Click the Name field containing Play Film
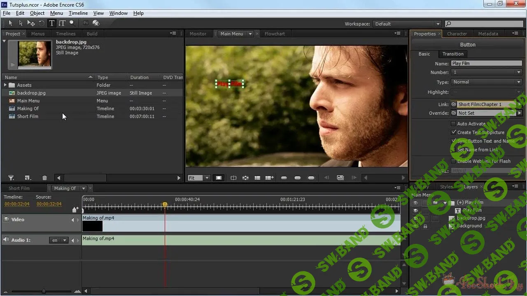The image size is (527, 296). coord(486,63)
